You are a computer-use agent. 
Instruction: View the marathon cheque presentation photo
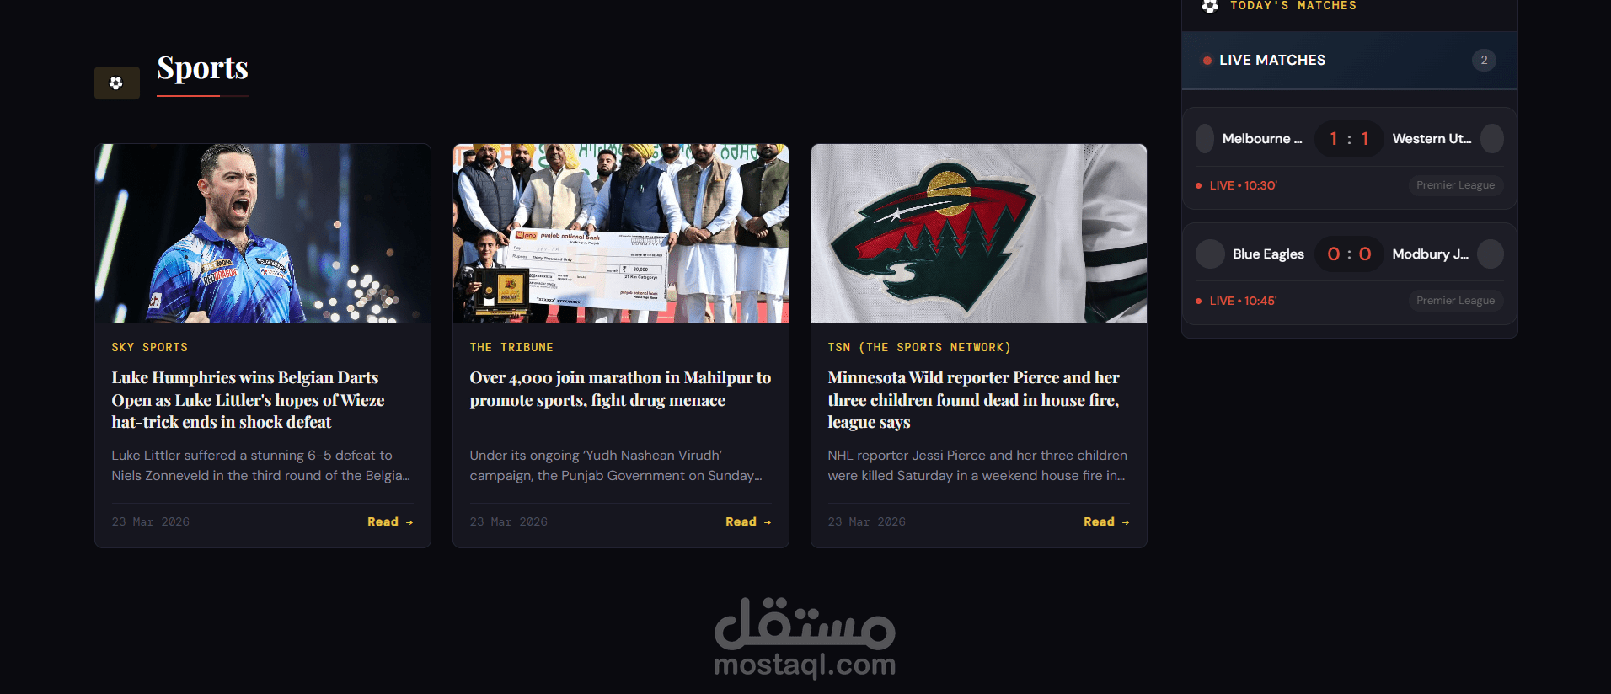click(621, 233)
